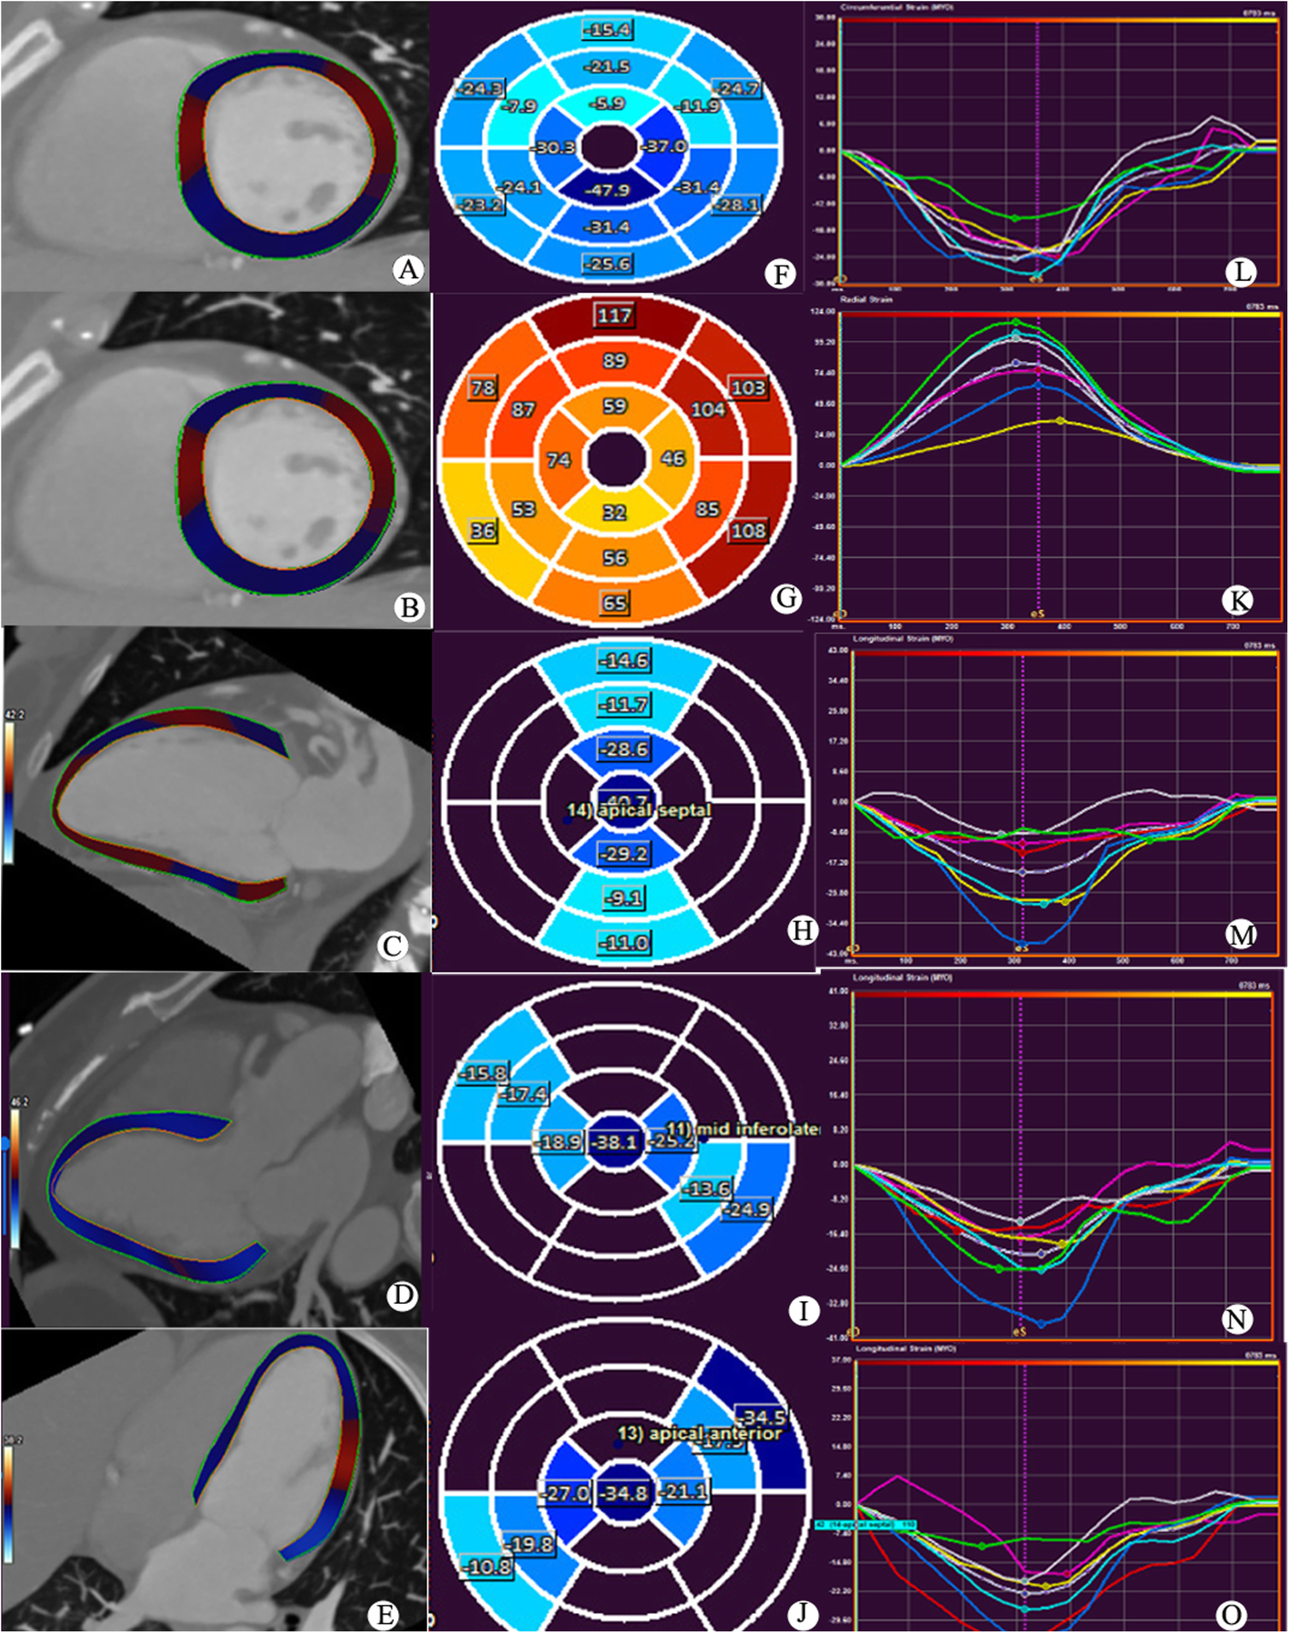Select the yellow curve peak on Radial Strain graph
1289x1633 pixels.
(x=1060, y=420)
